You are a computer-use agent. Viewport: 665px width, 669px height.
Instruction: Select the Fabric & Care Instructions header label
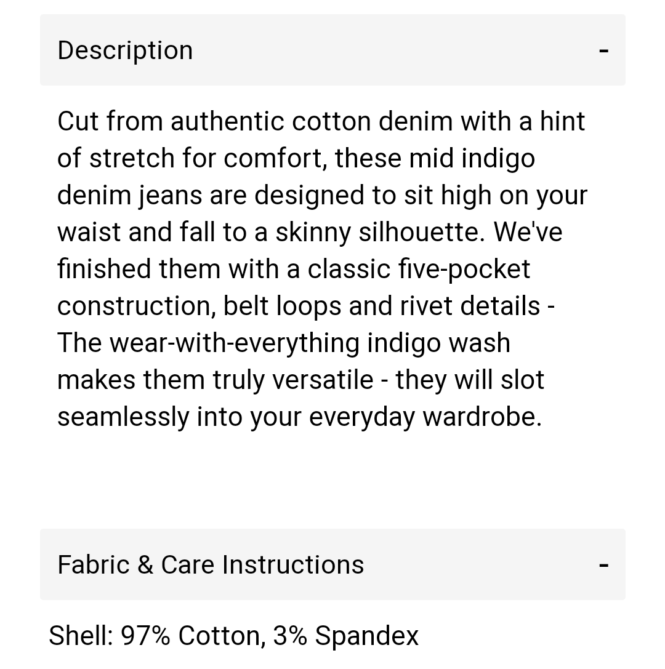(211, 564)
